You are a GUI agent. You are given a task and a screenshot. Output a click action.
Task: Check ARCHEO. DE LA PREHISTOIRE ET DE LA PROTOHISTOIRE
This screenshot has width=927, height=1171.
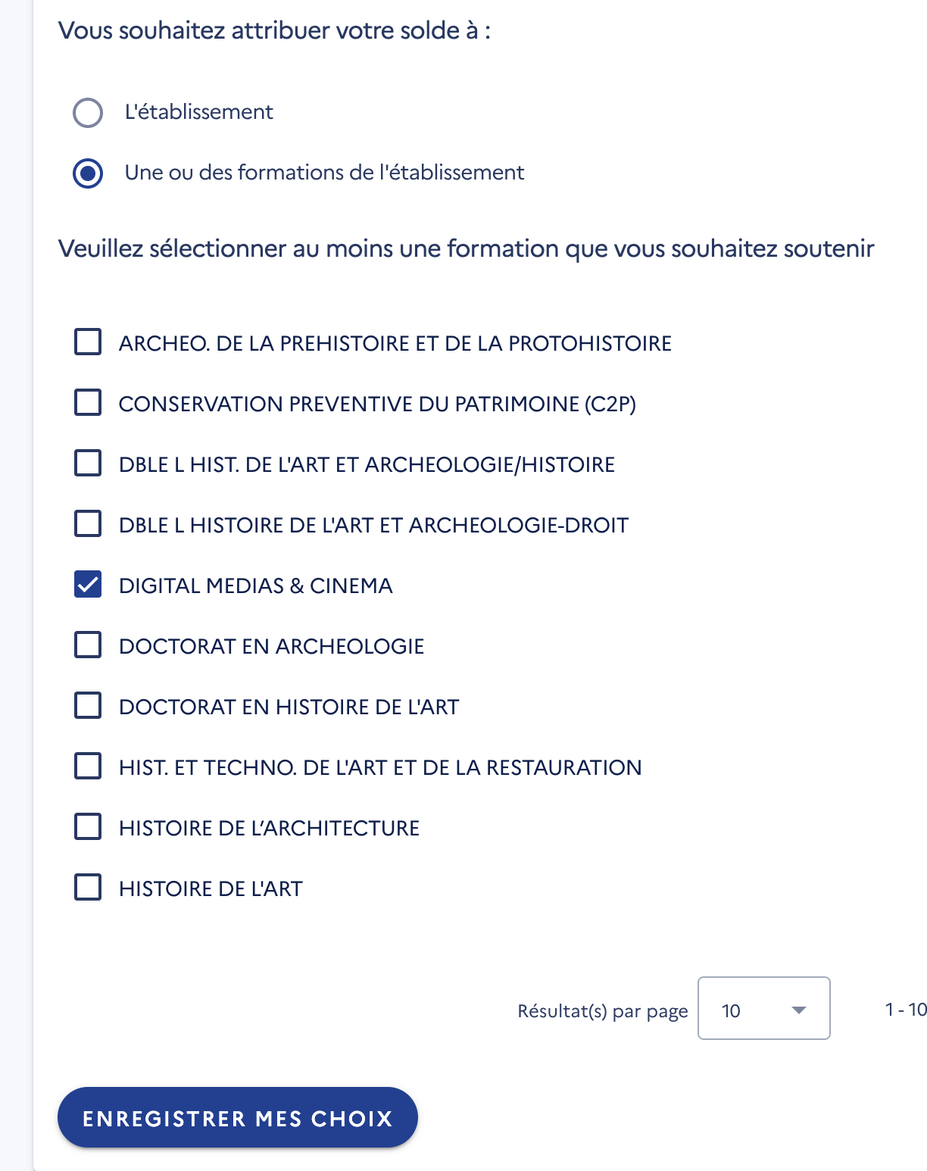[x=88, y=342]
